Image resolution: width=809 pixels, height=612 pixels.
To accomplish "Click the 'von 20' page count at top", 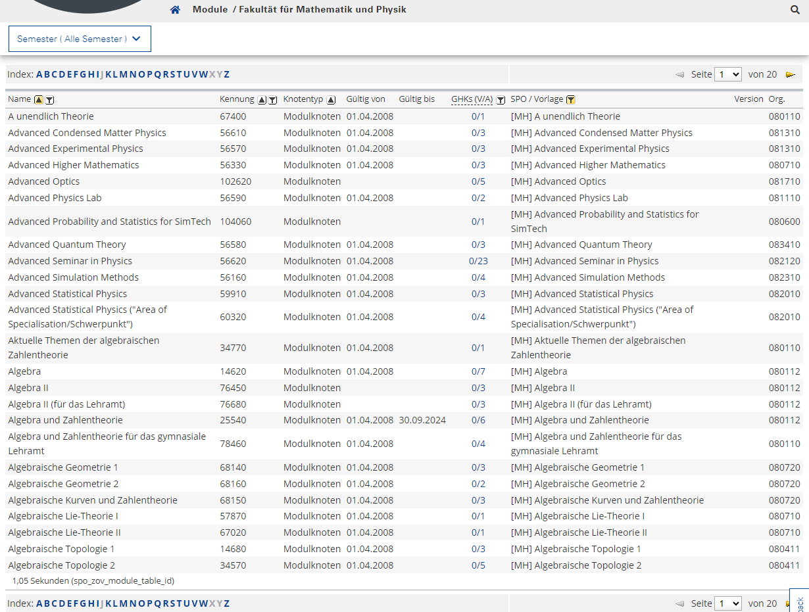I will click(x=762, y=74).
